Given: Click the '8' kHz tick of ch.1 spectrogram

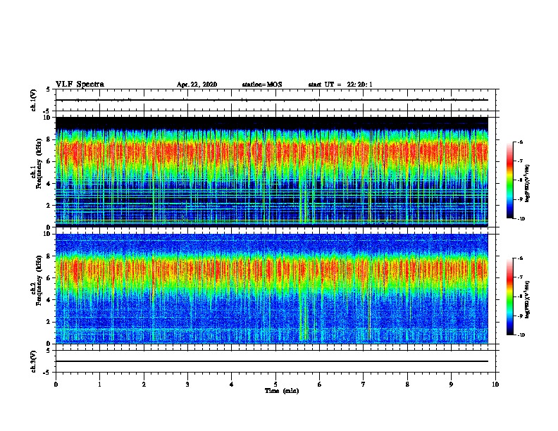Looking at the screenshot, I should pyautogui.click(x=49, y=139).
